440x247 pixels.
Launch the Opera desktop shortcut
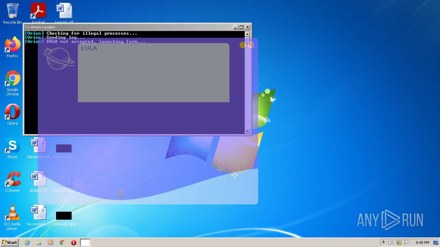click(12, 114)
